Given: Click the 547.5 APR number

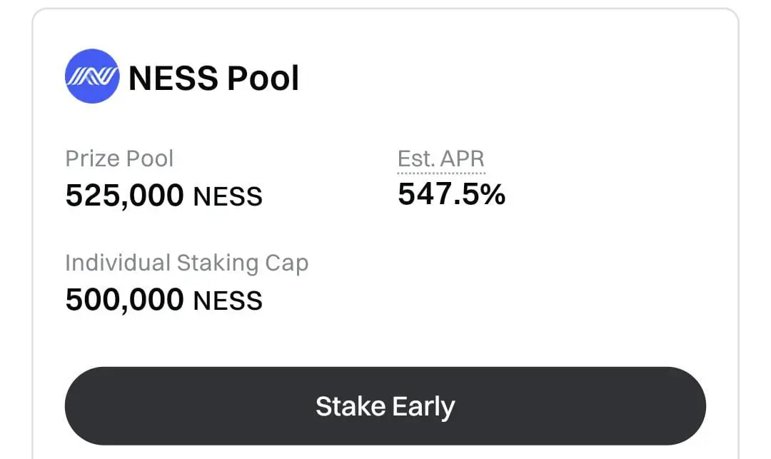Looking at the screenshot, I should pyautogui.click(x=437, y=194).
